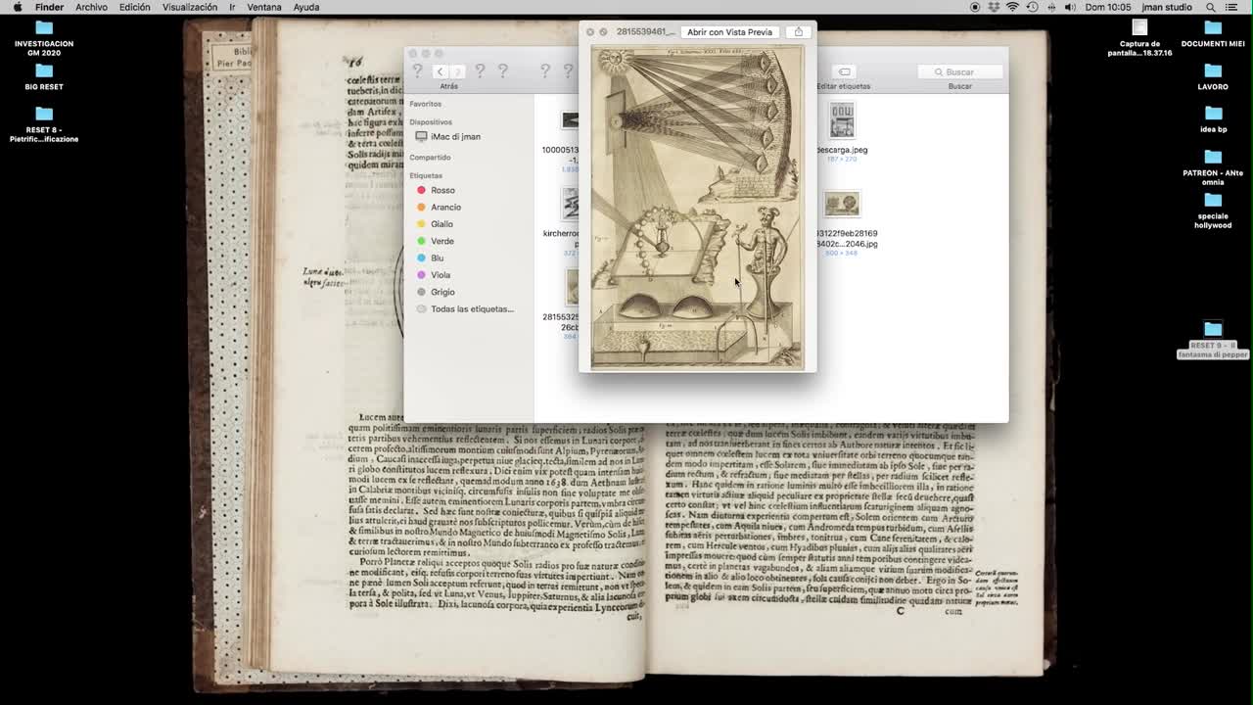Viewport: 1253px width, 705px height.
Task: Click the Quick Look engraving preview image
Action: tap(697, 207)
